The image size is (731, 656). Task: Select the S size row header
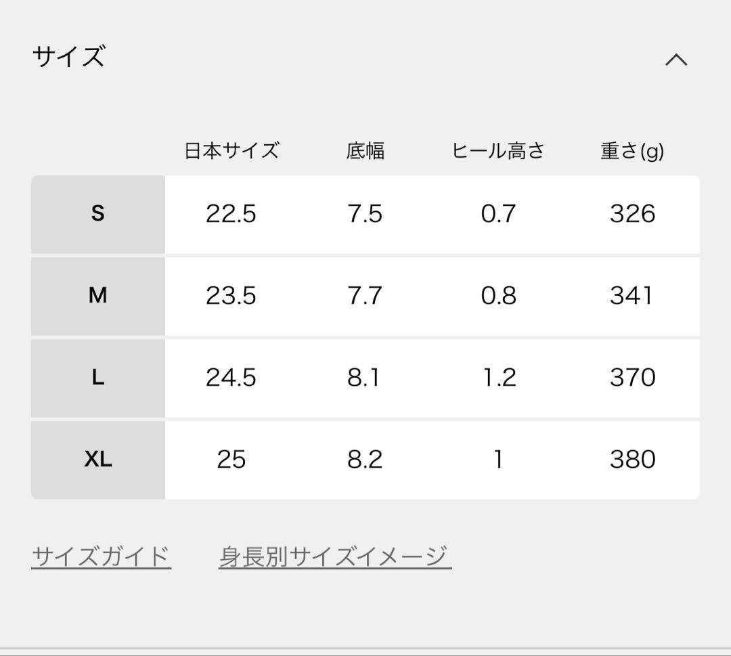pos(97,215)
